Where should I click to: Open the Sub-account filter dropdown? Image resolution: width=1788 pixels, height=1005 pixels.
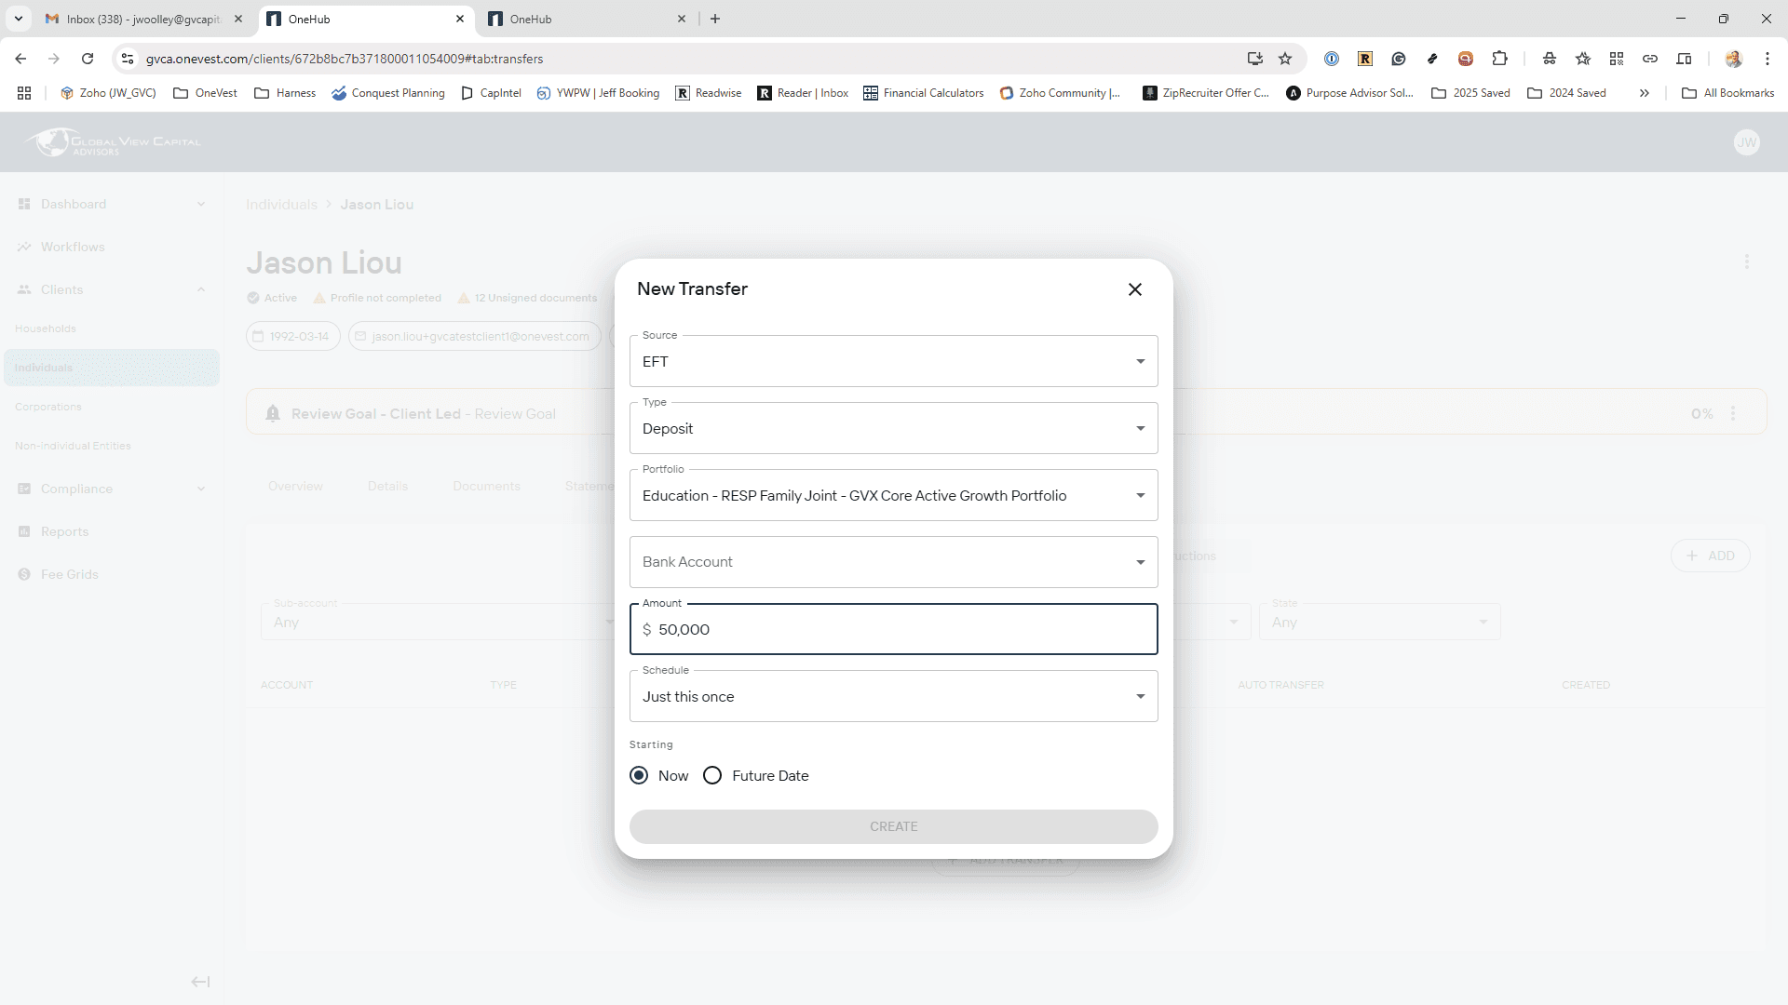438,622
